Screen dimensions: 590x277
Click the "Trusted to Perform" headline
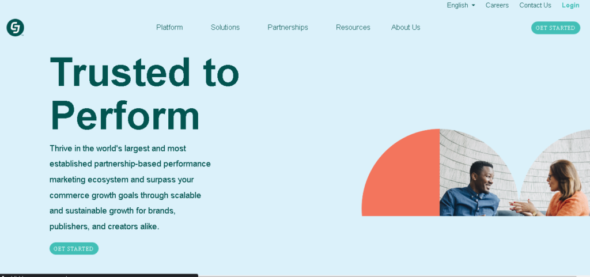(144, 93)
